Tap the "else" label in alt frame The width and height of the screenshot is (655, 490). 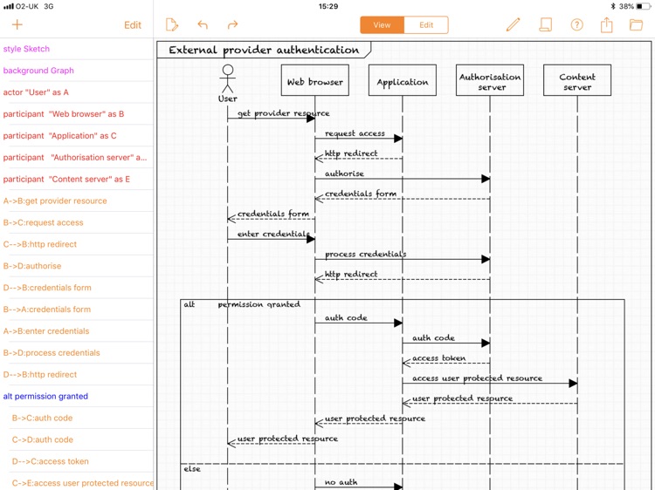192,469
